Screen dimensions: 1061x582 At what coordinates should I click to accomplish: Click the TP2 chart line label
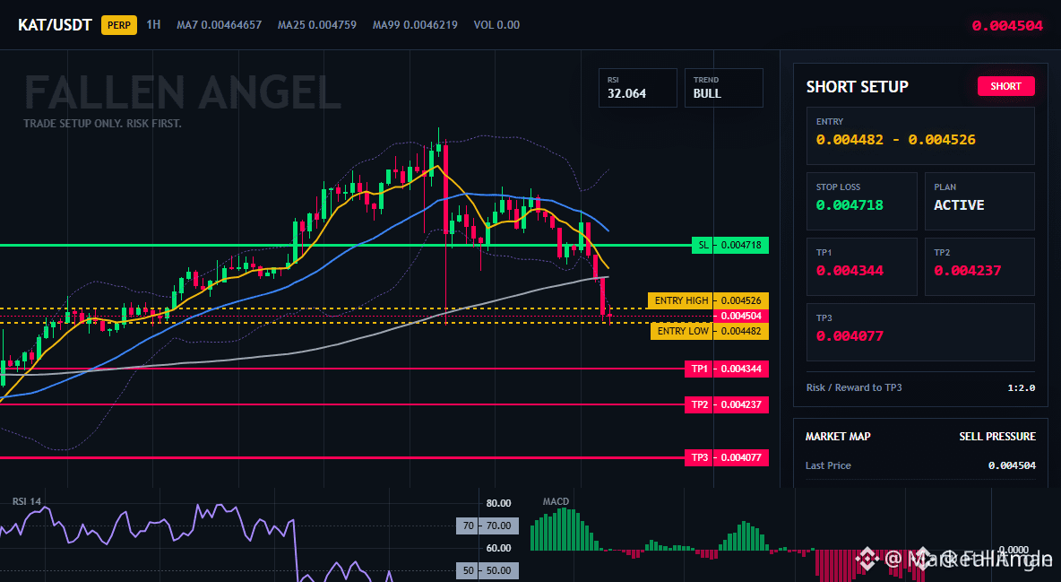coord(726,404)
